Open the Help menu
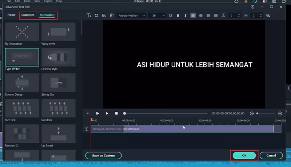 point(59,1)
